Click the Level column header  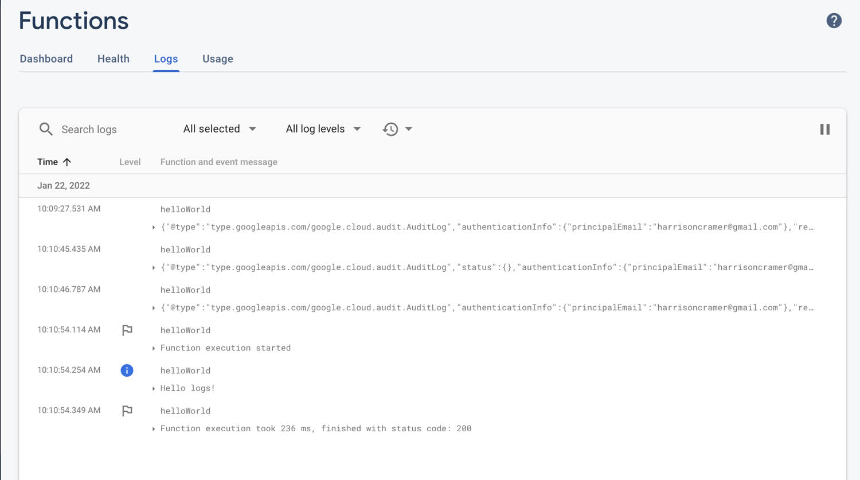(x=130, y=162)
